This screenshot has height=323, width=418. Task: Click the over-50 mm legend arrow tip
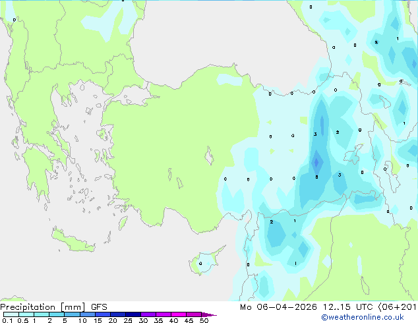pos(209,314)
